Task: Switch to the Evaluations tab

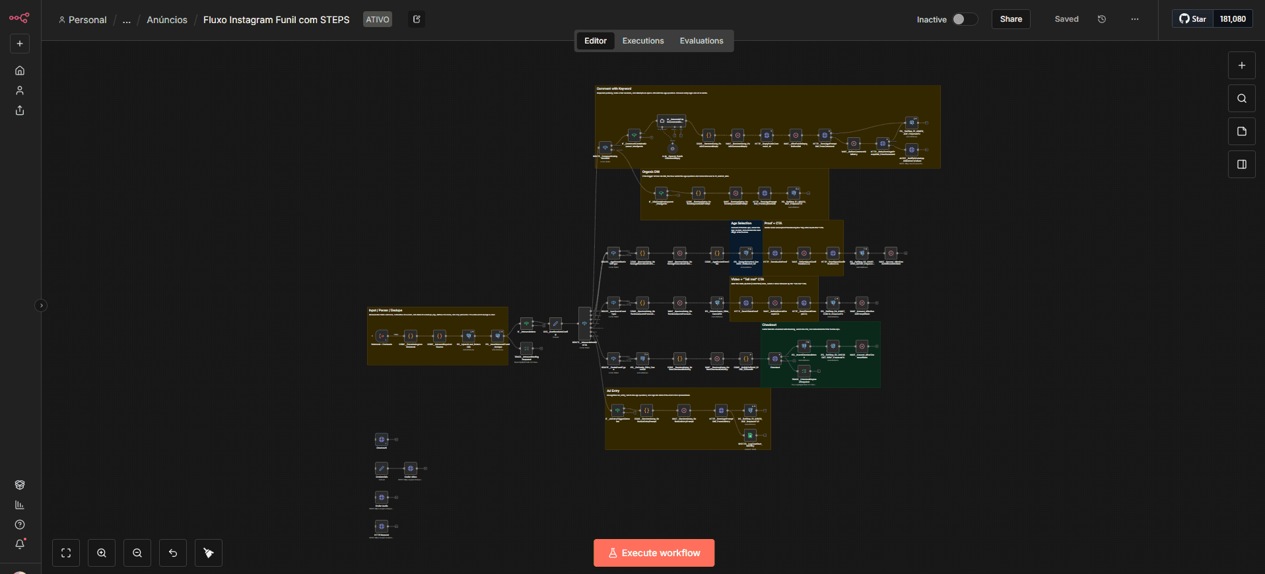Action: click(701, 41)
